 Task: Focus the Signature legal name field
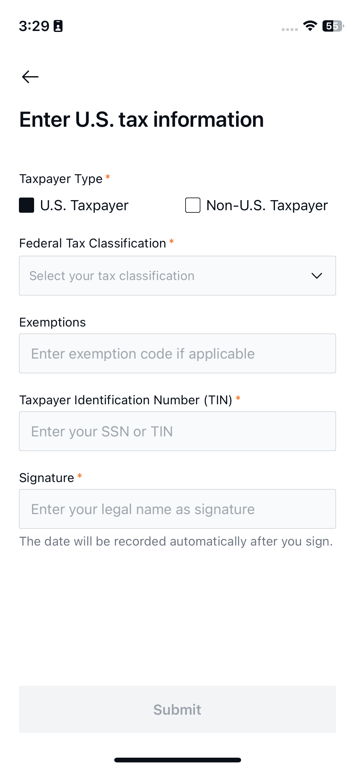177,509
